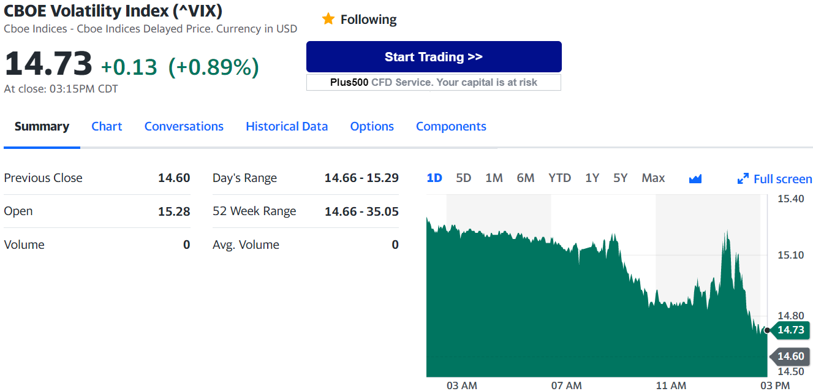Click the Cboe Indices Delayed Price subtitle
The height and width of the screenshot is (391, 813).
(150, 29)
